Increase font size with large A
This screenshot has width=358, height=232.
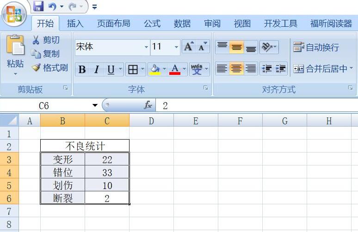click(x=189, y=46)
